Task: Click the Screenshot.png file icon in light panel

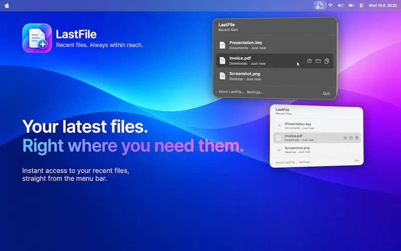Action: (279, 150)
